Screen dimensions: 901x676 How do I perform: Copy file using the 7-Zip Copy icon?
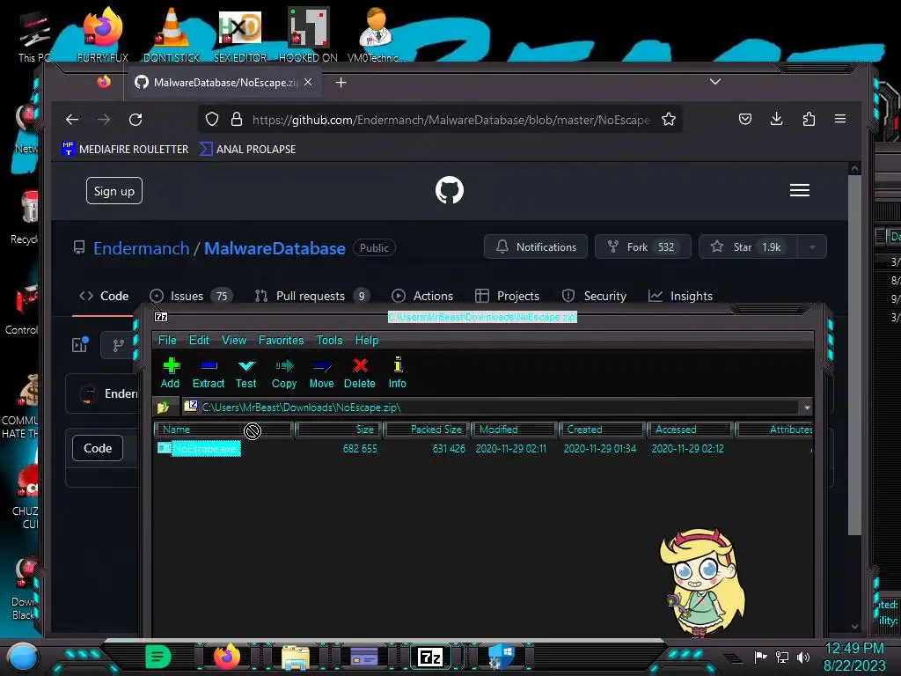284,372
